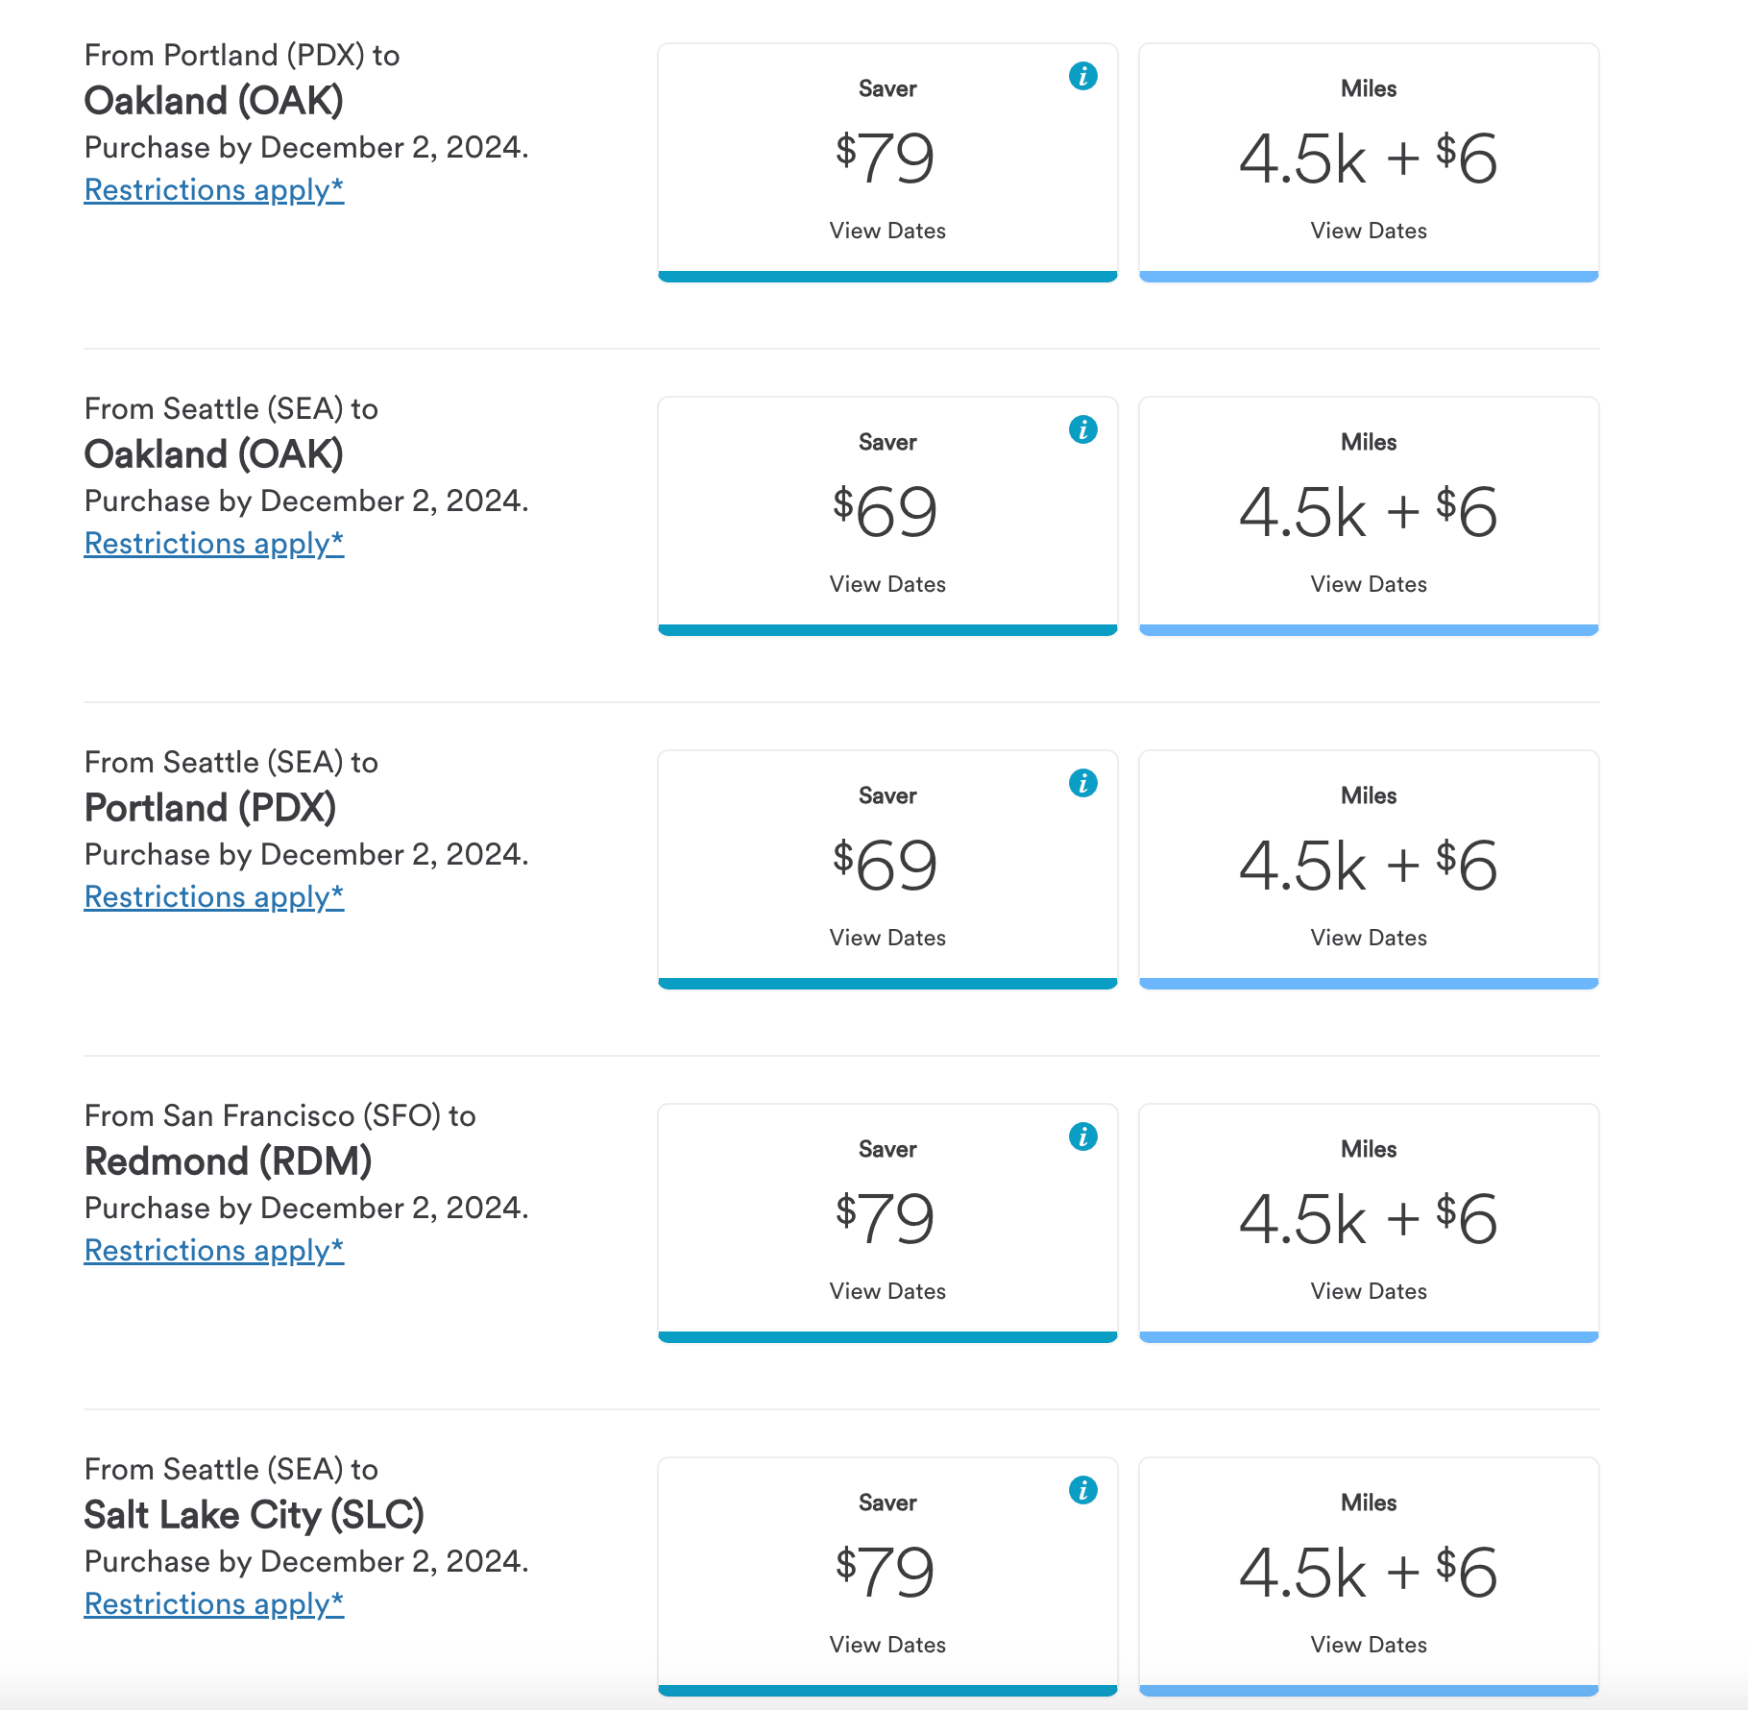Image resolution: width=1748 pixels, height=1710 pixels.
Task: Open Restrictions apply link for Seattle to Portland
Action: pos(213,897)
